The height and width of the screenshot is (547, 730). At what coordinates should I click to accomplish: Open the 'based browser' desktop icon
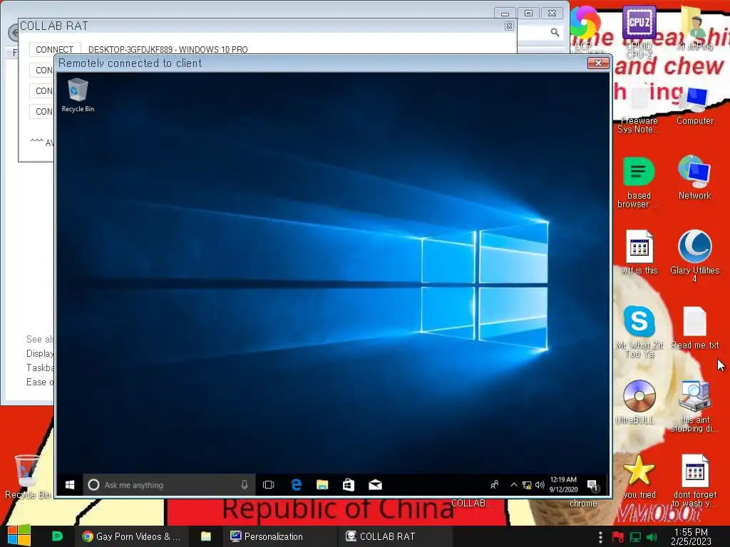639,183
